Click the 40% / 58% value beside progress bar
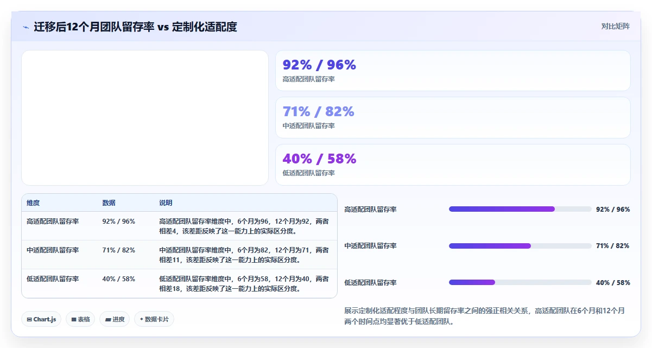Screen dimensions: 652x348 pos(613,283)
